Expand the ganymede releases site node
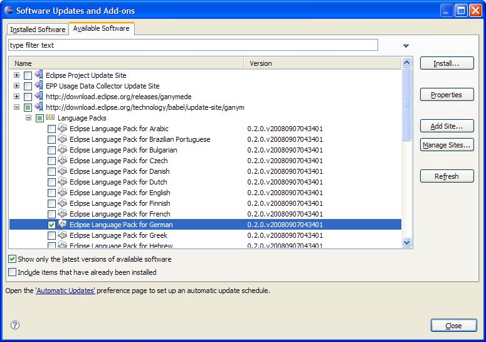The width and height of the screenshot is (486, 342). 17,97
